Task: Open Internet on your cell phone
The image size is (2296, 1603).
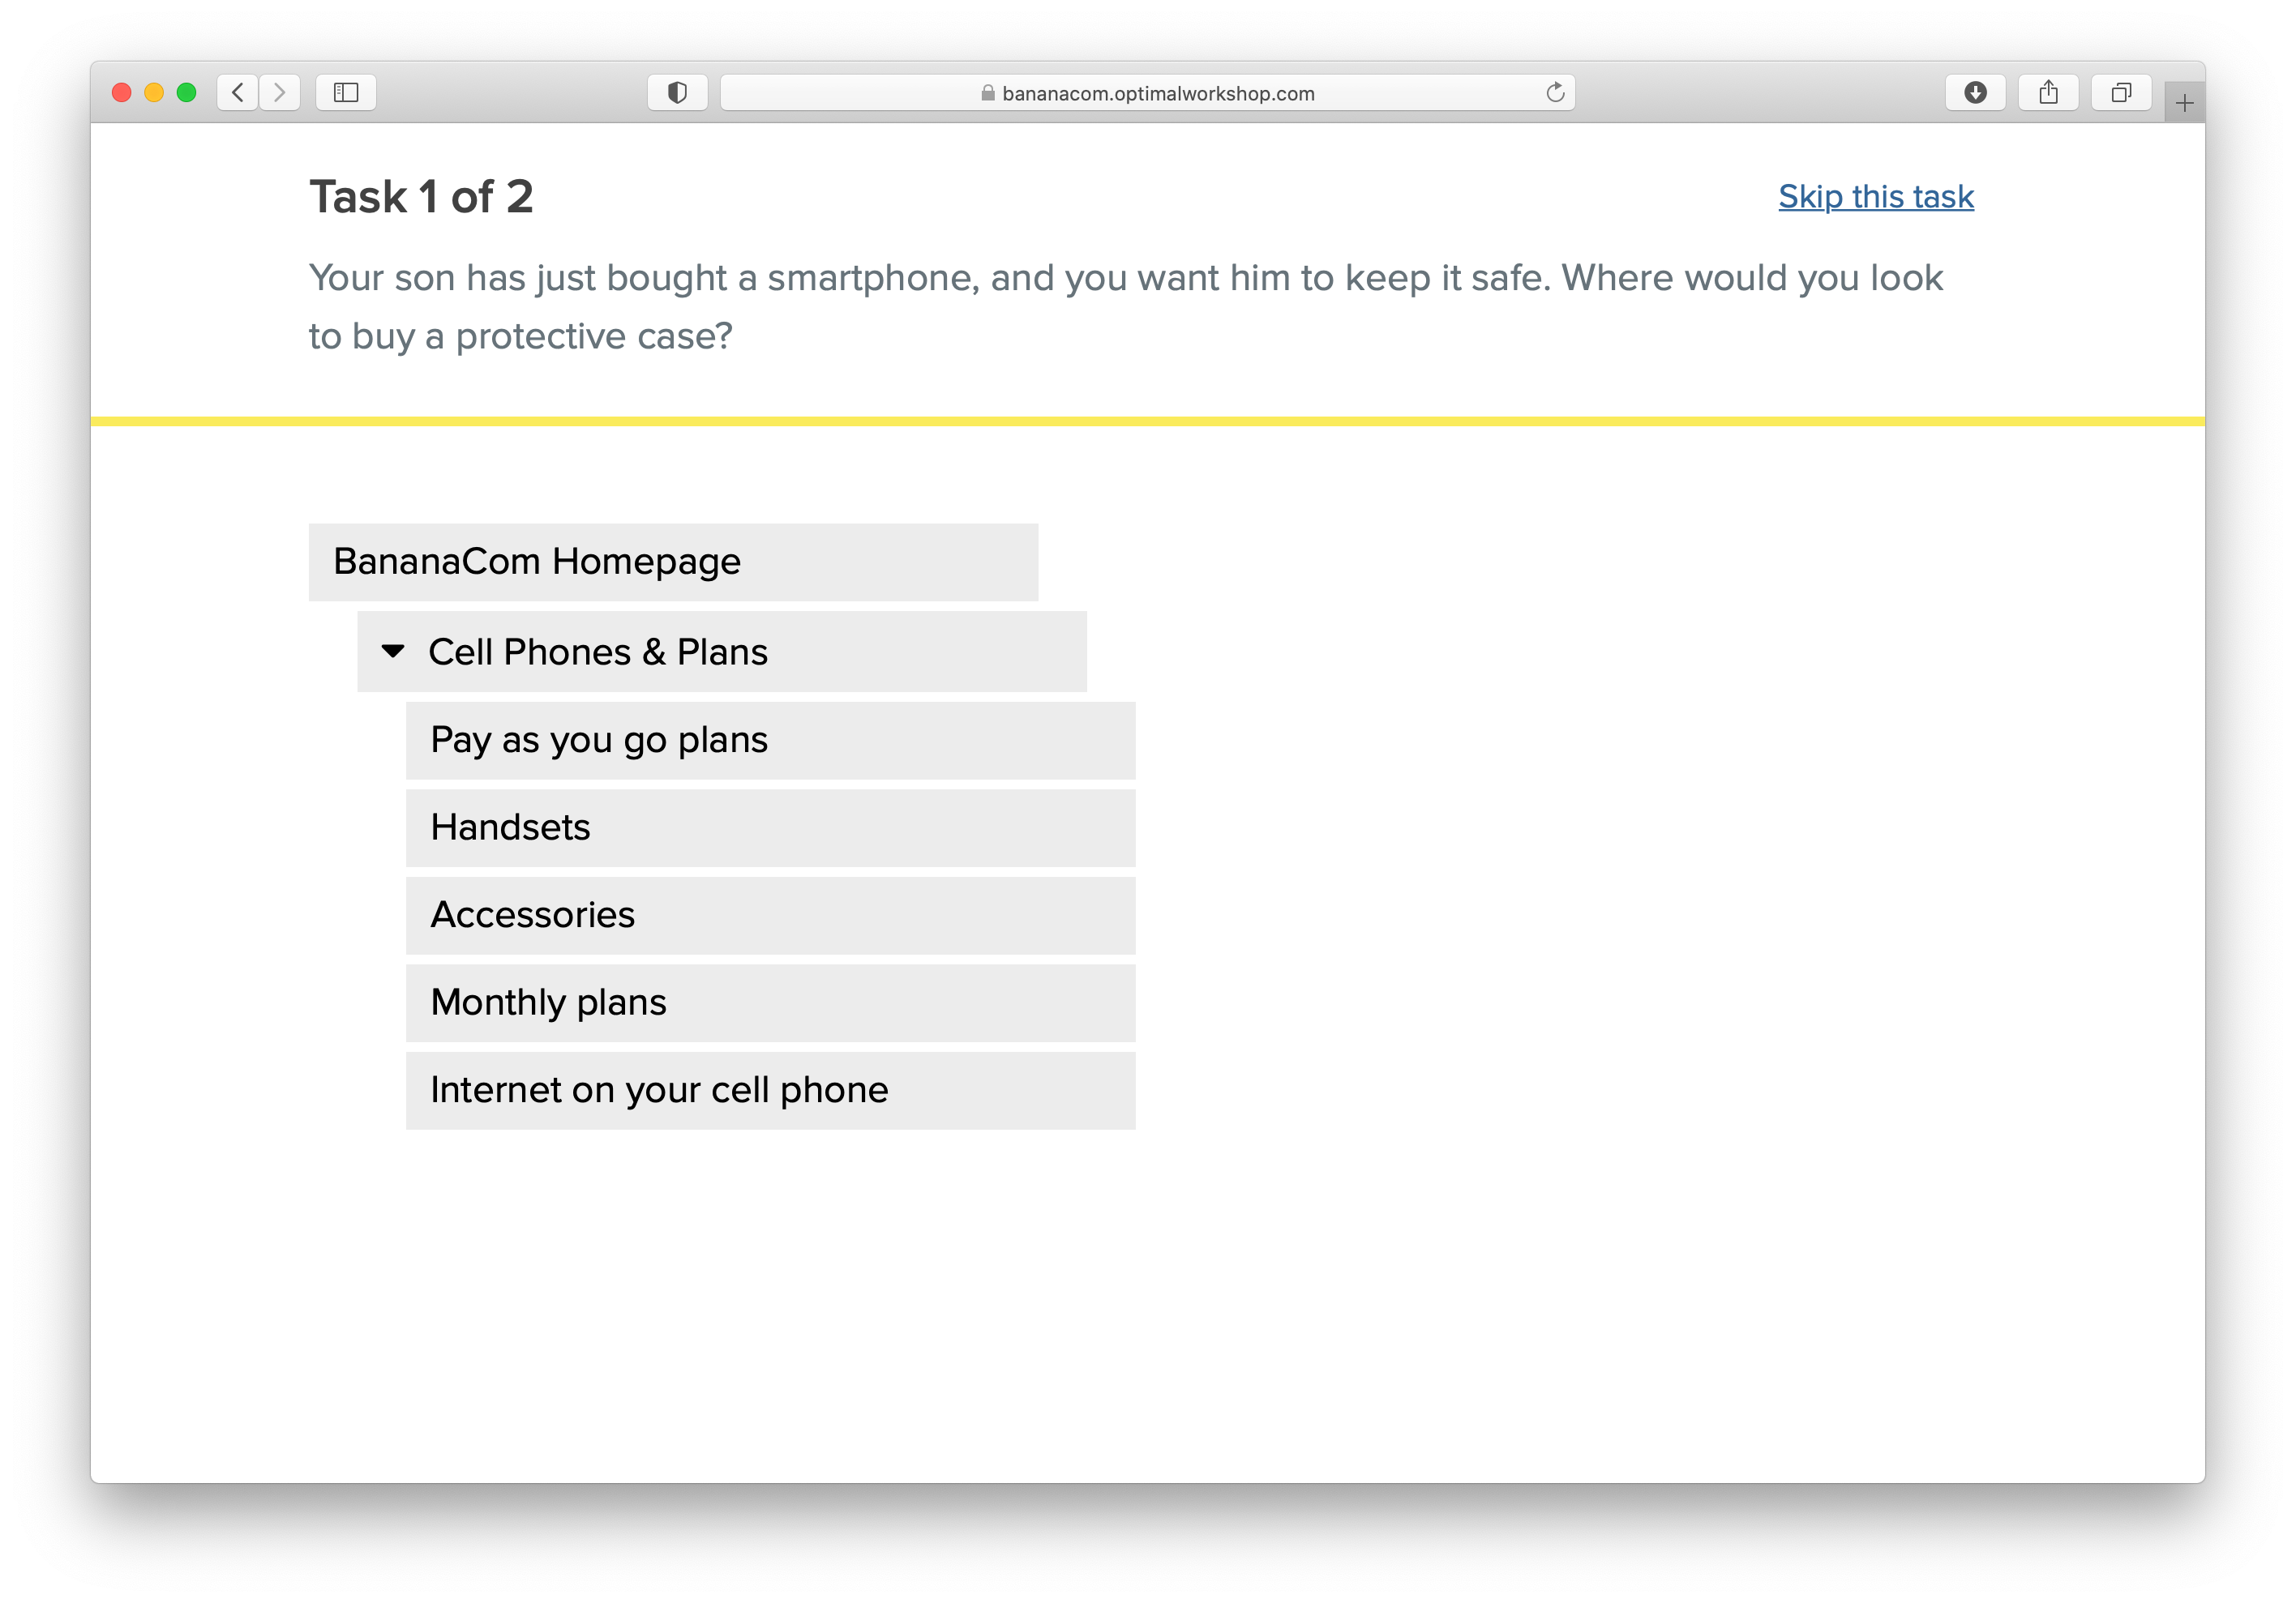Action: coord(658,1089)
